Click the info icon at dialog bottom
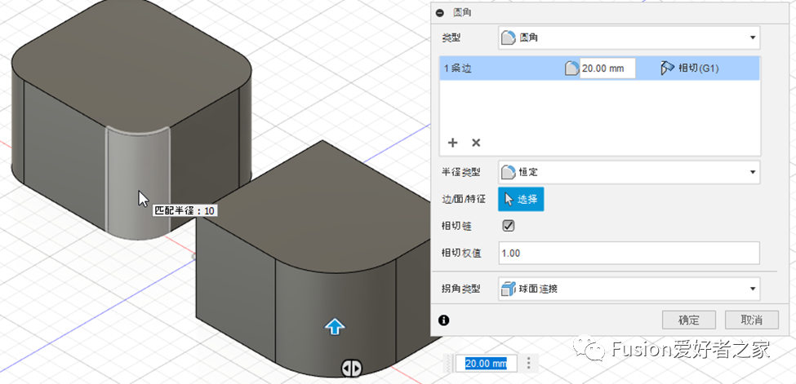Screen dimensions: 796x384 (443, 320)
